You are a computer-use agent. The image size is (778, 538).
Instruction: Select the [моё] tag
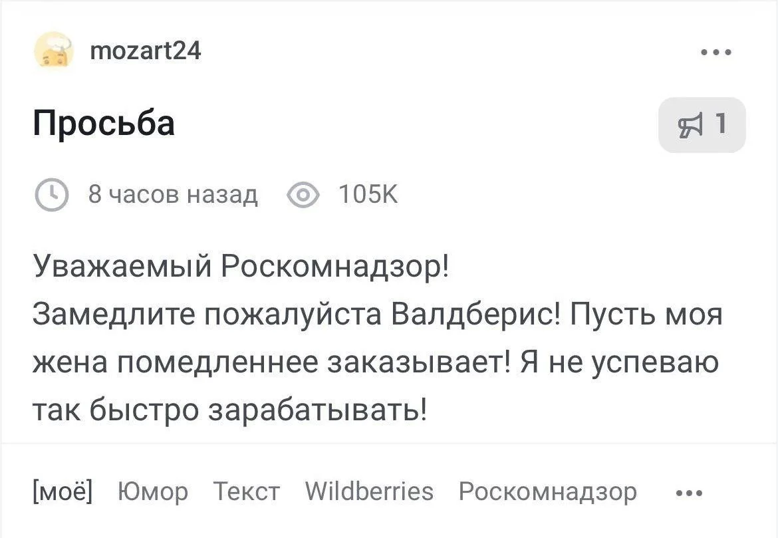(63, 492)
